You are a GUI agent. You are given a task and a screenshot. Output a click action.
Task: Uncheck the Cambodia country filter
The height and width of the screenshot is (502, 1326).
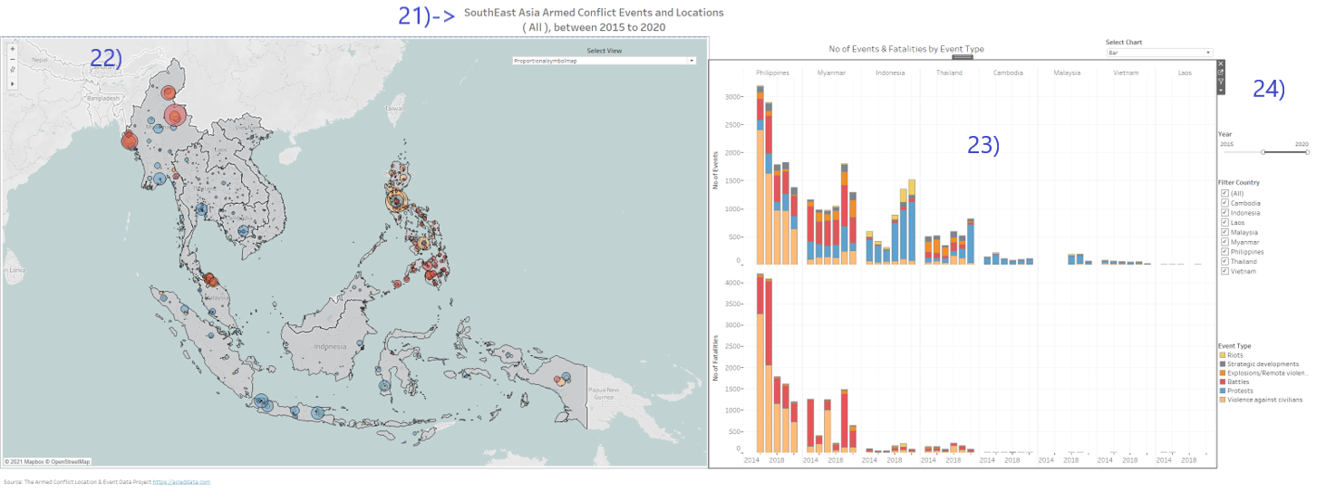[x=1225, y=203]
